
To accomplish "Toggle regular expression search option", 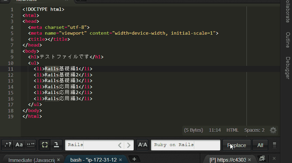I will tap(7, 145).
